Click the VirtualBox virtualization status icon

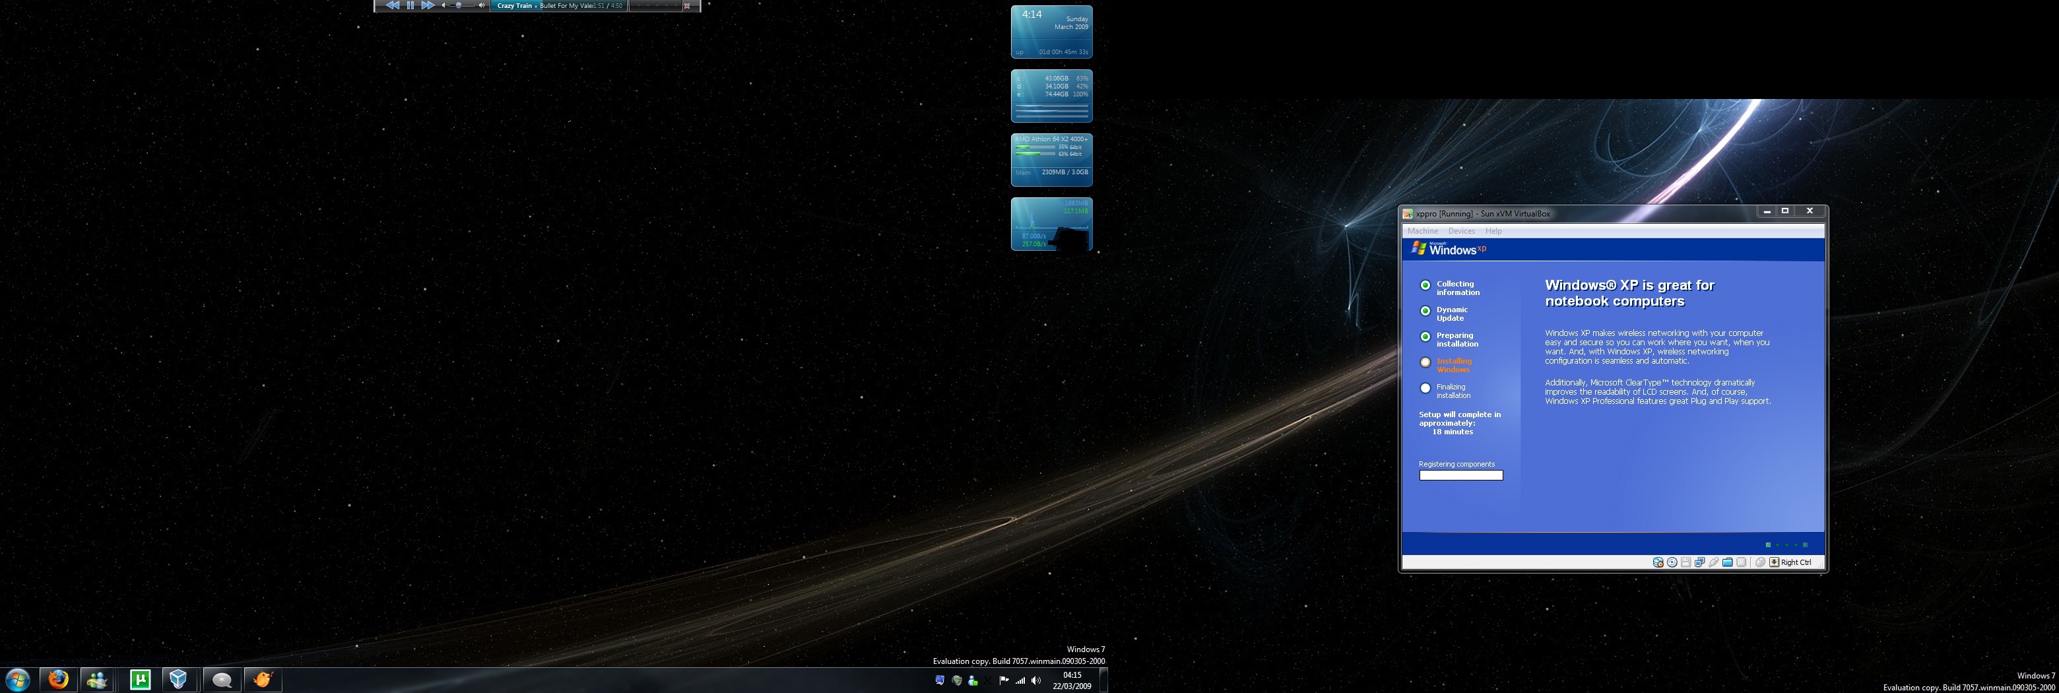(1741, 563)
